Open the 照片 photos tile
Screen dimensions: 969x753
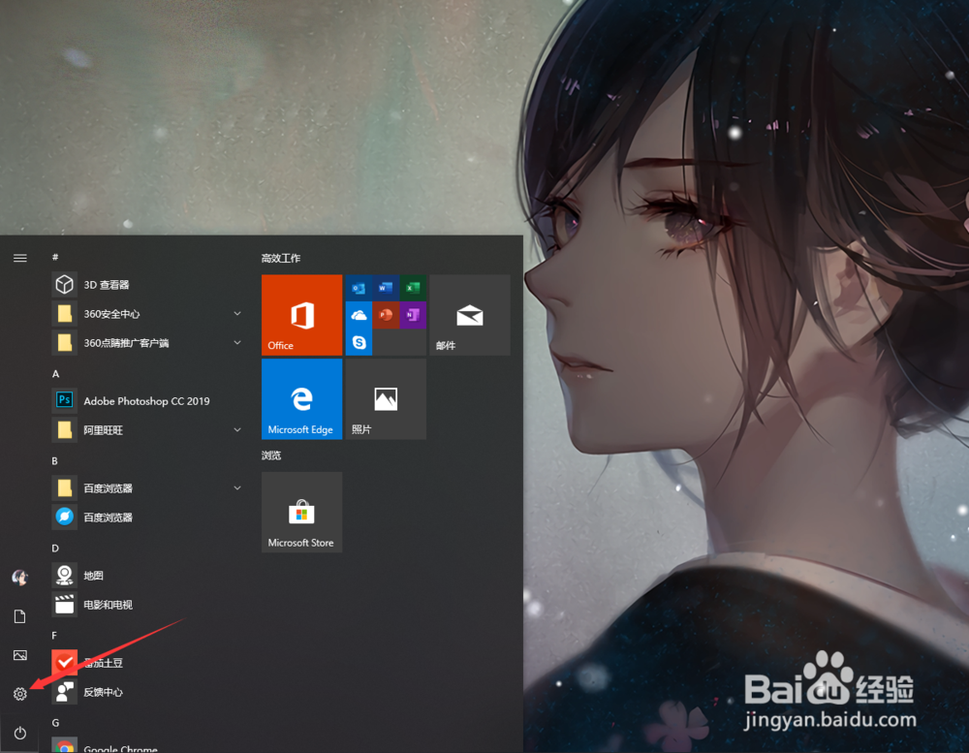tap(386, 398)
